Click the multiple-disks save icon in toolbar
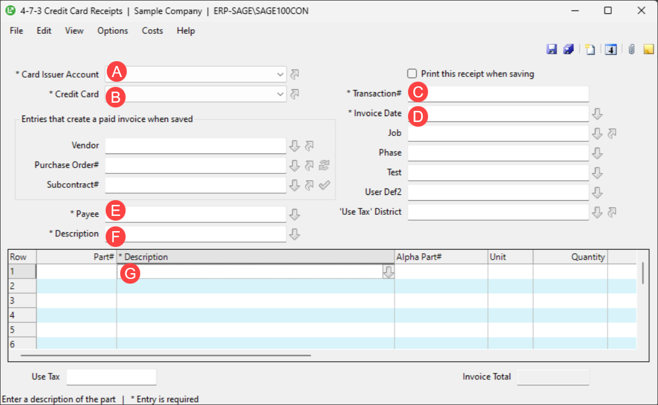 tap(569, 49)
